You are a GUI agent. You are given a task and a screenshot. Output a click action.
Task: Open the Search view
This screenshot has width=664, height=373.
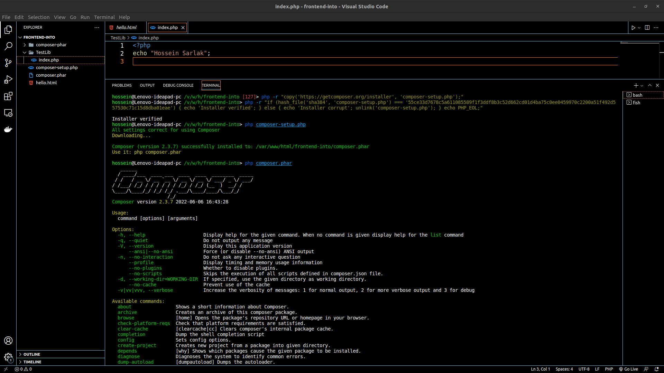tap(8, 46)
